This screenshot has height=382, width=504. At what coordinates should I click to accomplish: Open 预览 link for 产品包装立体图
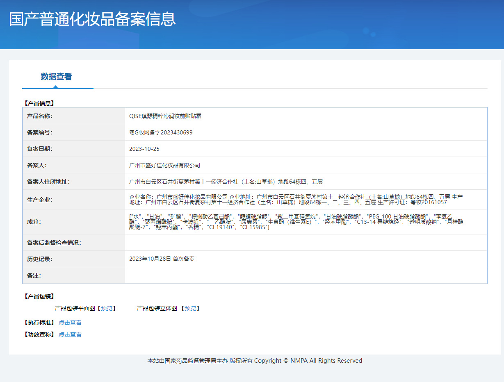pos(190,308)
